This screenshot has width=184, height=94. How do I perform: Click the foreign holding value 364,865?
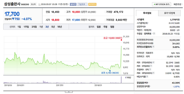[176, 43]
